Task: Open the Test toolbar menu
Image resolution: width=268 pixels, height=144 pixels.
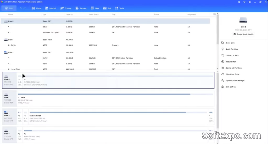Action: tap(107, 8)
